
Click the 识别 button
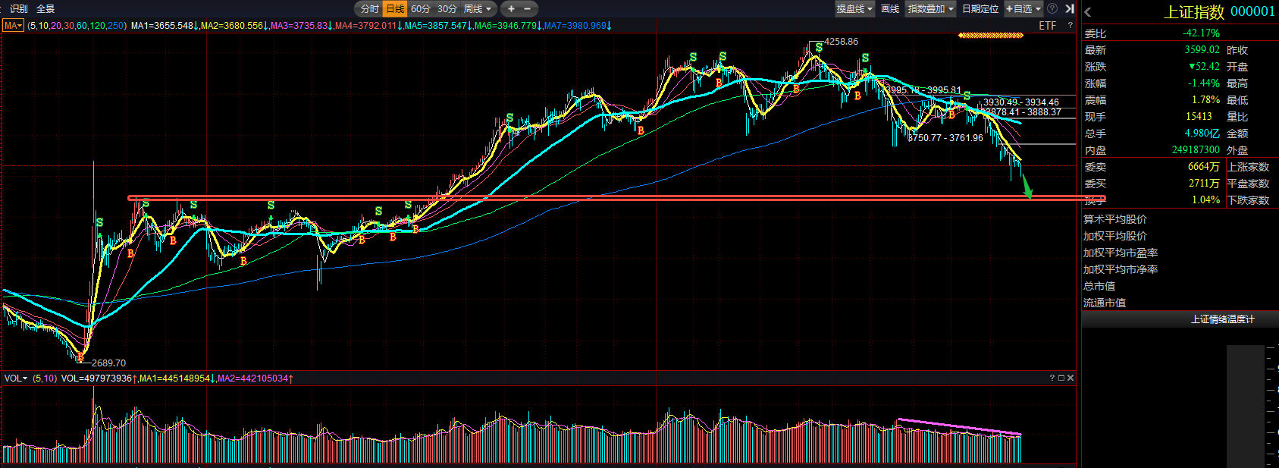coord(19,9)
